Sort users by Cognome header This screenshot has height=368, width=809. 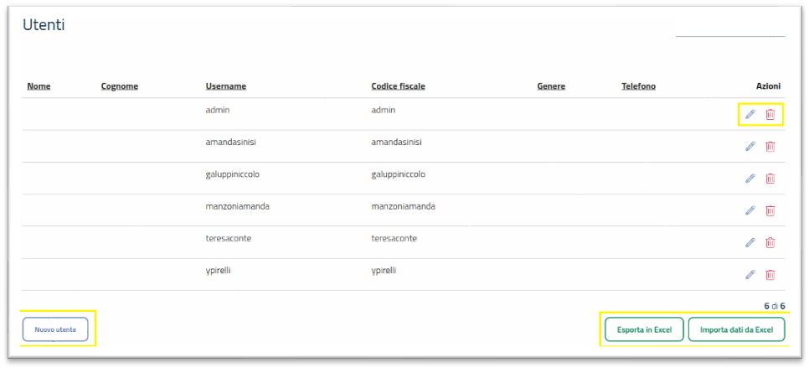coord(119,86)
